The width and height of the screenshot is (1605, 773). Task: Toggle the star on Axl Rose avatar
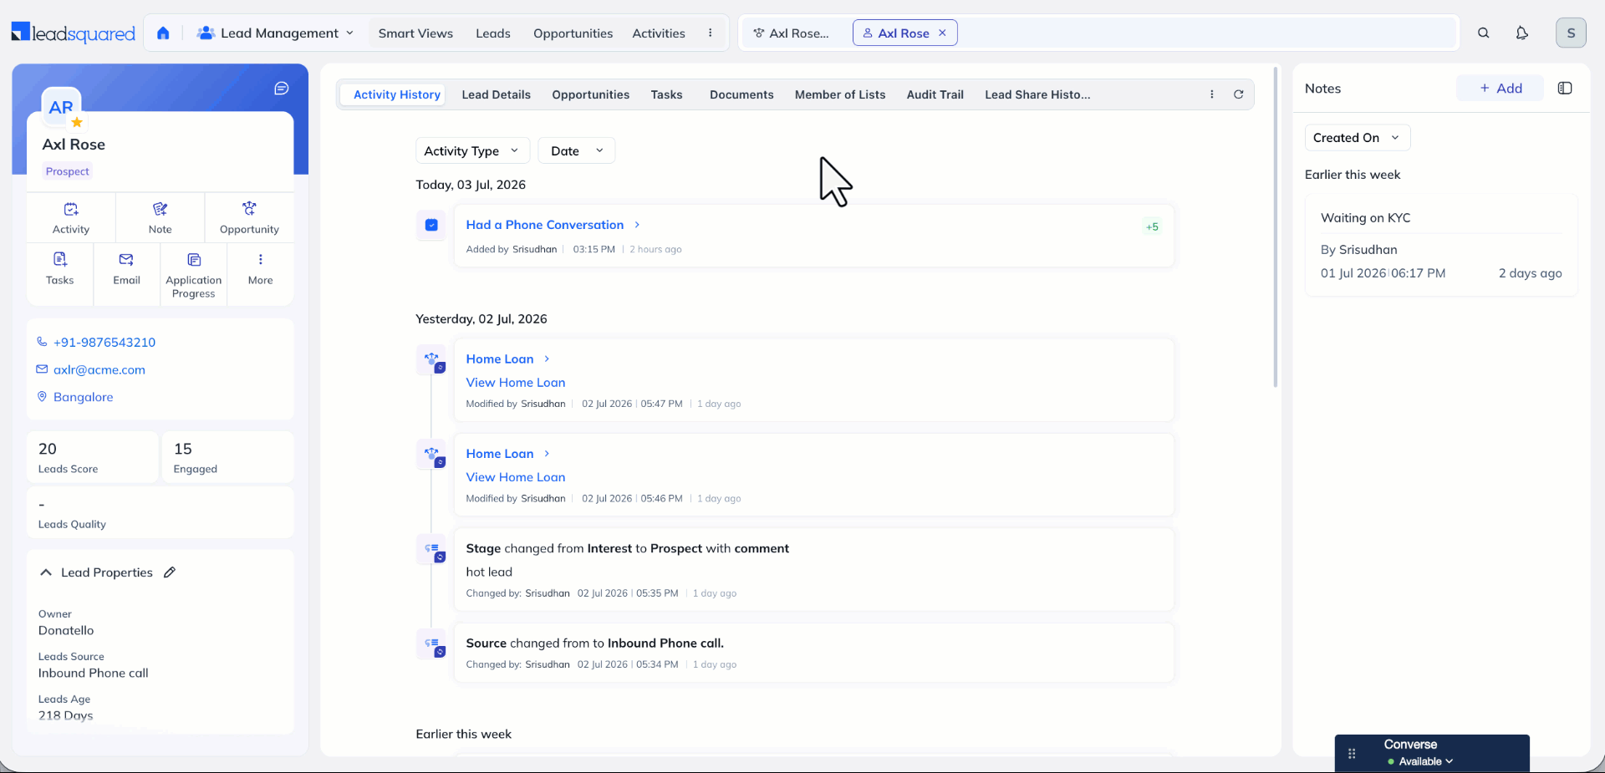pos(77,122)
